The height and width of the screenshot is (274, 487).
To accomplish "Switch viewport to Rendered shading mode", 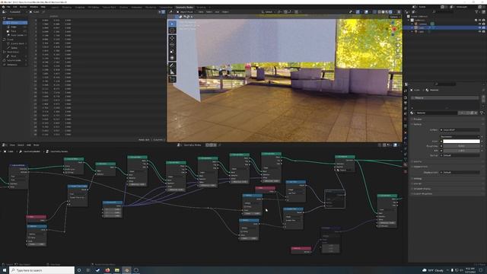I will tap(390, 12).
